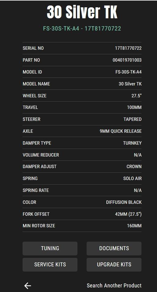Open the TUNING section
This screenshot has width=157, height=292.
tap(50, 248)
